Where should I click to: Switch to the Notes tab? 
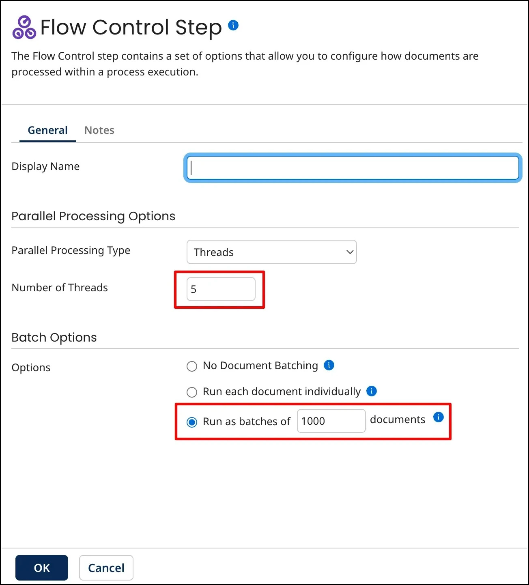click(x=99, y=130)
